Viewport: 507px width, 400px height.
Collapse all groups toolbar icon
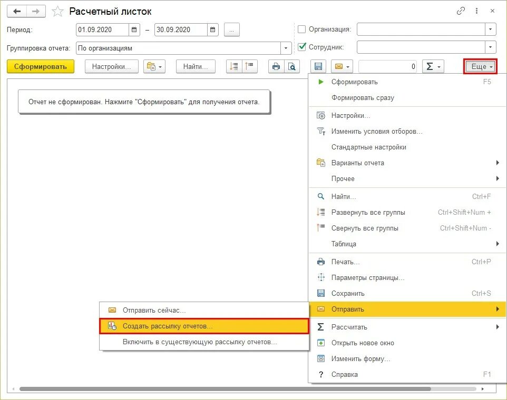click(x=249, y=66)
